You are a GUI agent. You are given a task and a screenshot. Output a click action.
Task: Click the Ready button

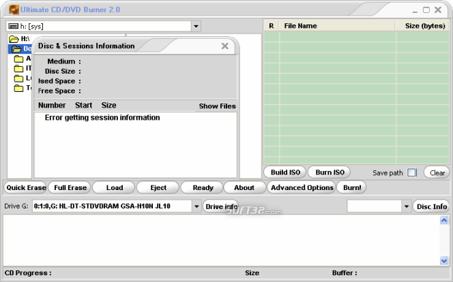click(x=203, y=188)
